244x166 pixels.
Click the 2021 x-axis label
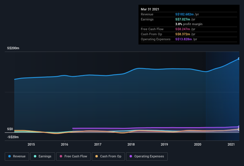click(x=231, y=144)
